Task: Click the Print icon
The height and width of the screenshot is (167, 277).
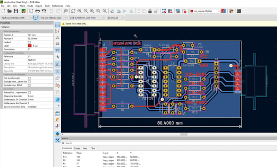Action: (x=37, y=11)
